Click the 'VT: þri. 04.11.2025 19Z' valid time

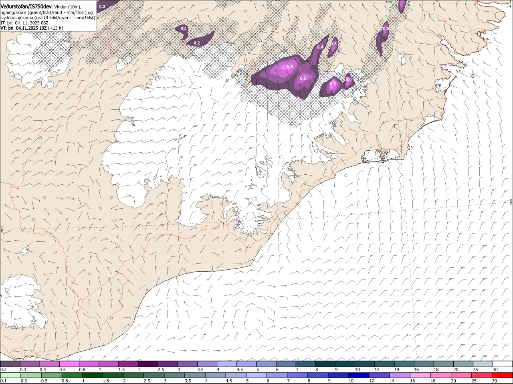[24, 28]
